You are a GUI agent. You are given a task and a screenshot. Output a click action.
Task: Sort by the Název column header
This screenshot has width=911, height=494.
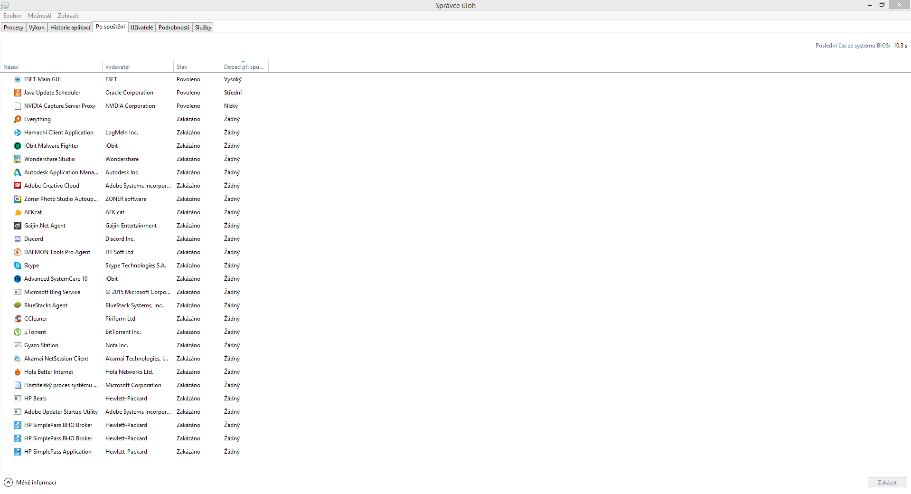51,67
